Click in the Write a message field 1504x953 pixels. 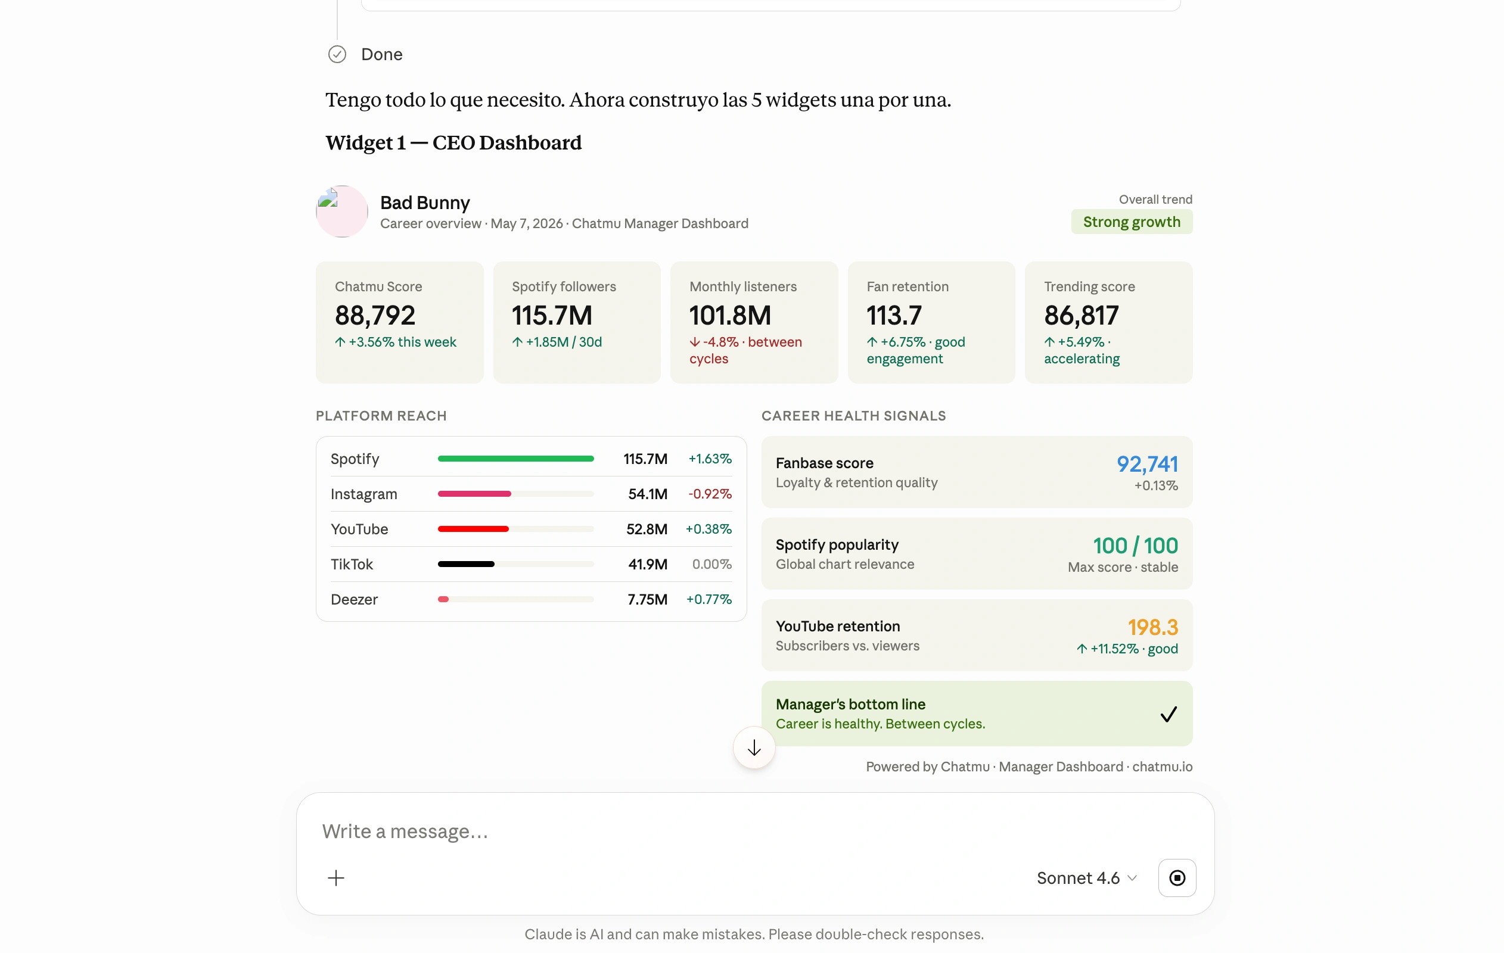click(x=754, y=831)
